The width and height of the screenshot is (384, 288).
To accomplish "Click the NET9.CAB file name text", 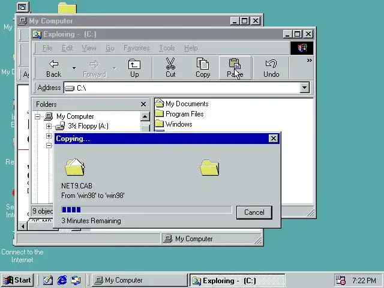I will click(77, 186).
